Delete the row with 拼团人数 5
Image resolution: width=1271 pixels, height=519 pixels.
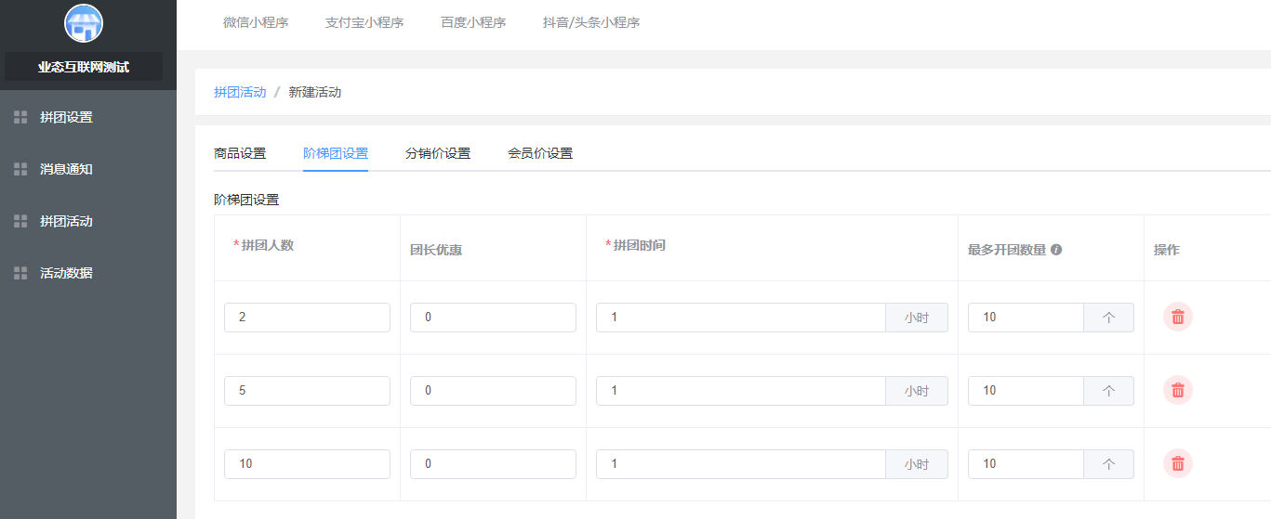pyautogui.click(x=1178, y=390)
